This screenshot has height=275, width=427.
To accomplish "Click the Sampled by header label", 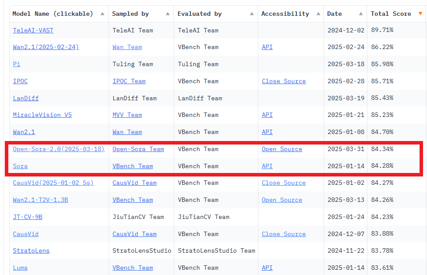I will [x=131, y=14].
